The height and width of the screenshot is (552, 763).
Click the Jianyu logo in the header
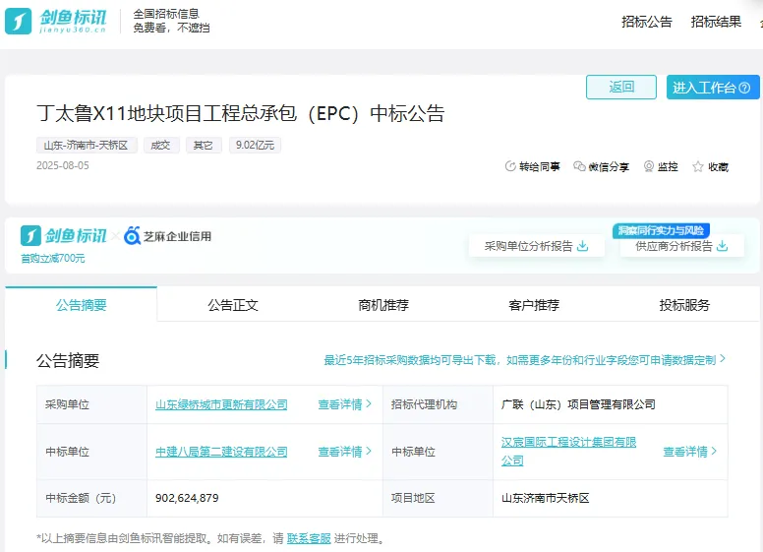coord(59,20)
